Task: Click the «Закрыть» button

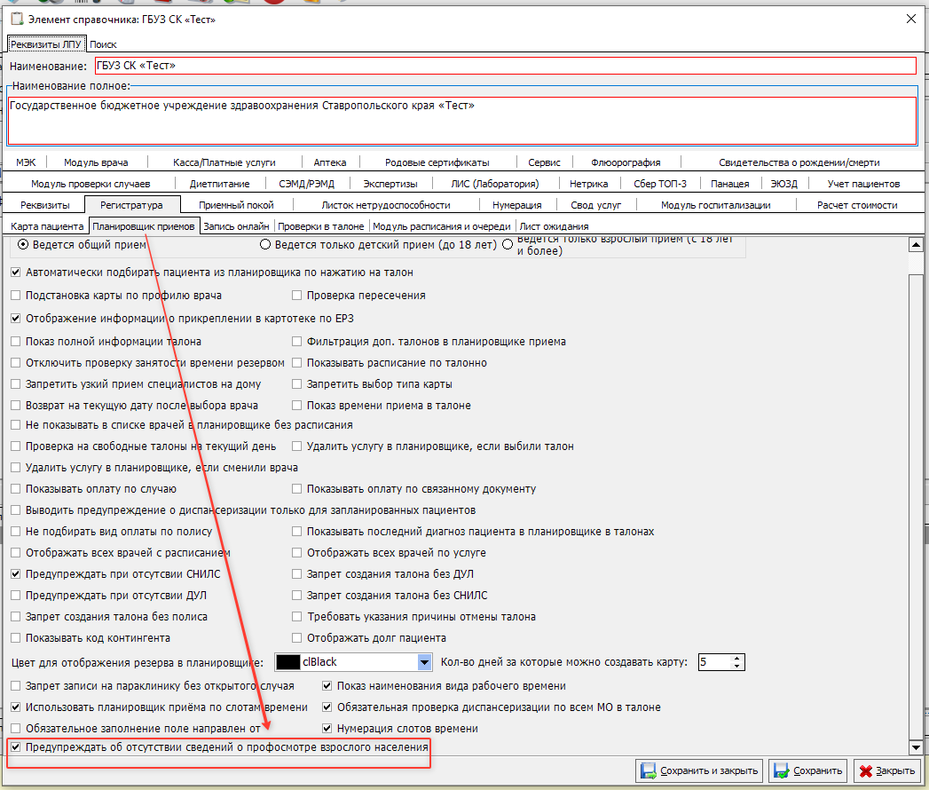Action: (x=887, y=770)
